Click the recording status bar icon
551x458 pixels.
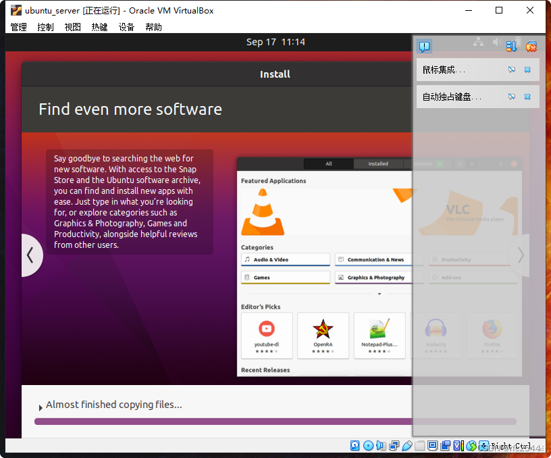[x=445, y=446]
